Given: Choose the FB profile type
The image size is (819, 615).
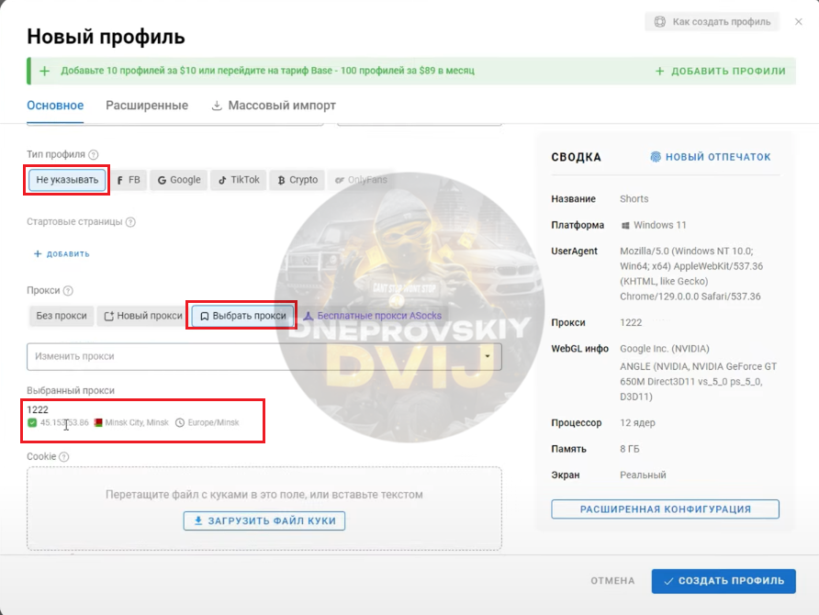Looking at the screenshot, I should pos(129,180).
